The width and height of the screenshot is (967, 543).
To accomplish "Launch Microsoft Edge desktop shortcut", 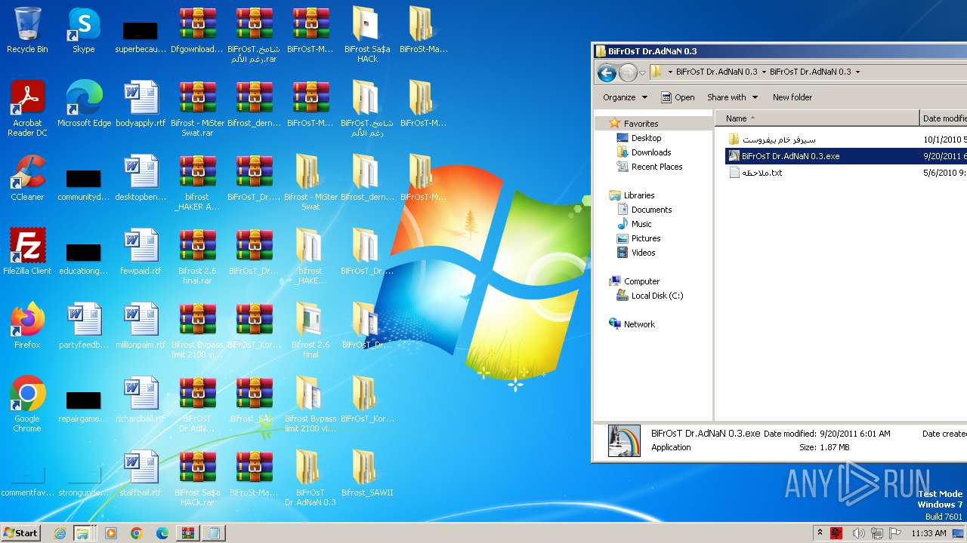I will pos(84,104).
